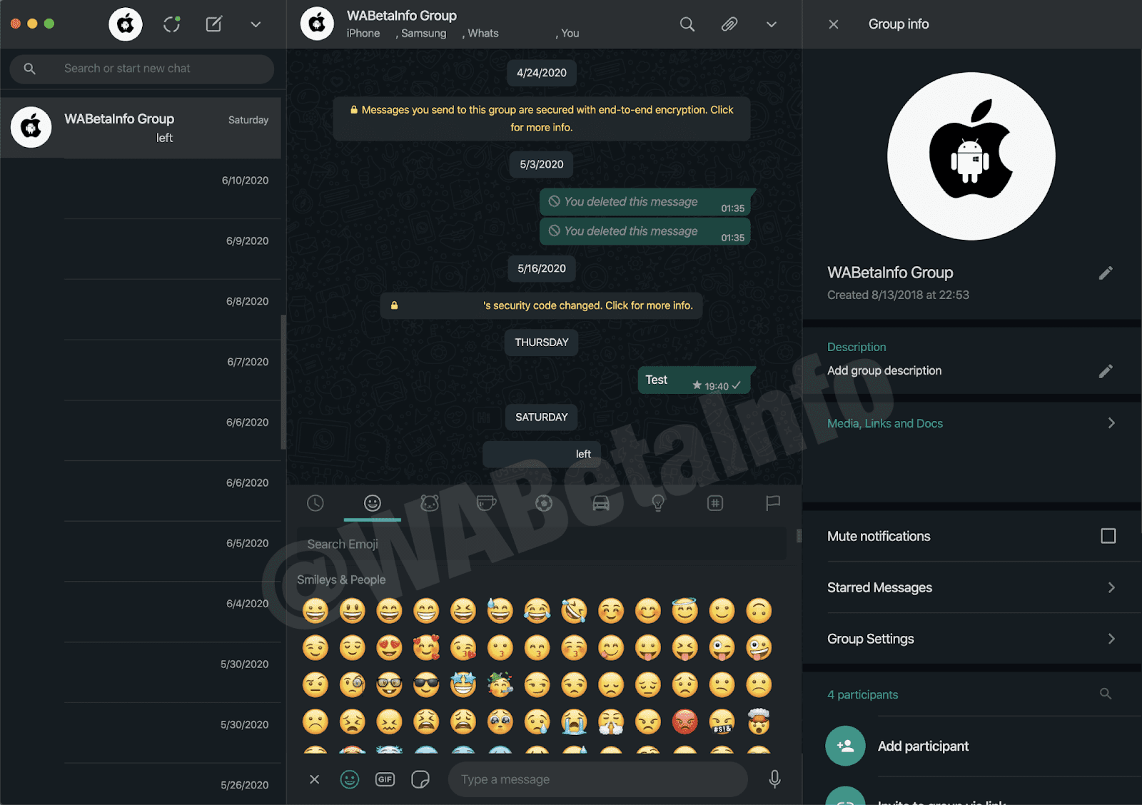Screen dimensions: 1142x805
Task: Click the status refresh icon in the sidebar
Action: [x=171, y=24]
